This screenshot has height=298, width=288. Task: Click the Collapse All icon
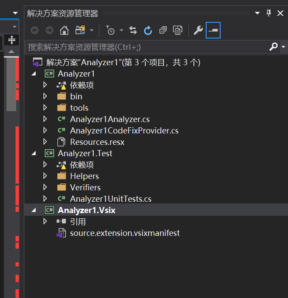[163, 30]
